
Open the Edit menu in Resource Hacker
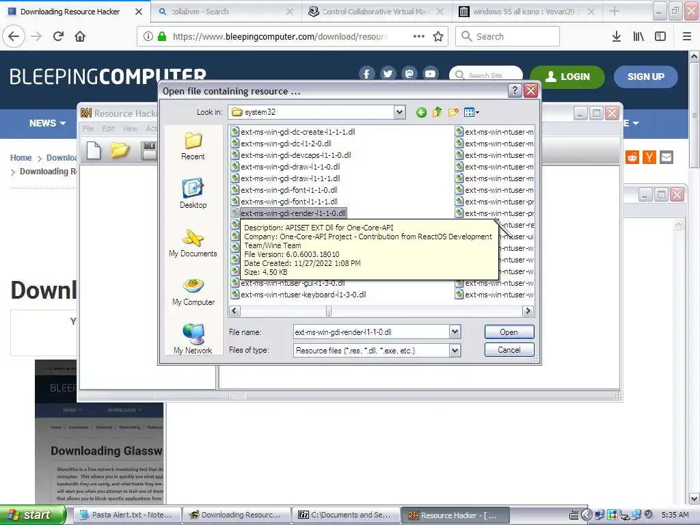coord(108,129)
